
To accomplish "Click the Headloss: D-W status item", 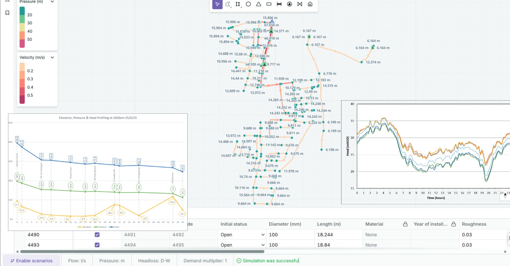I will point(154,261).
